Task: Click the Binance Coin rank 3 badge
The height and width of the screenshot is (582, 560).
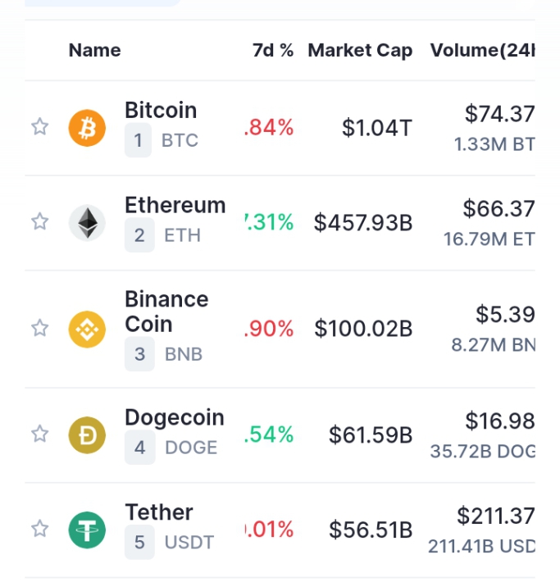Action: click(x=139, y=354)
